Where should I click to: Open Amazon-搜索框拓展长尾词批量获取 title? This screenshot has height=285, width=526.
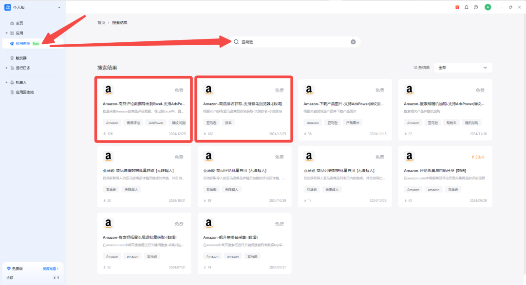click(x=140, y=237)
